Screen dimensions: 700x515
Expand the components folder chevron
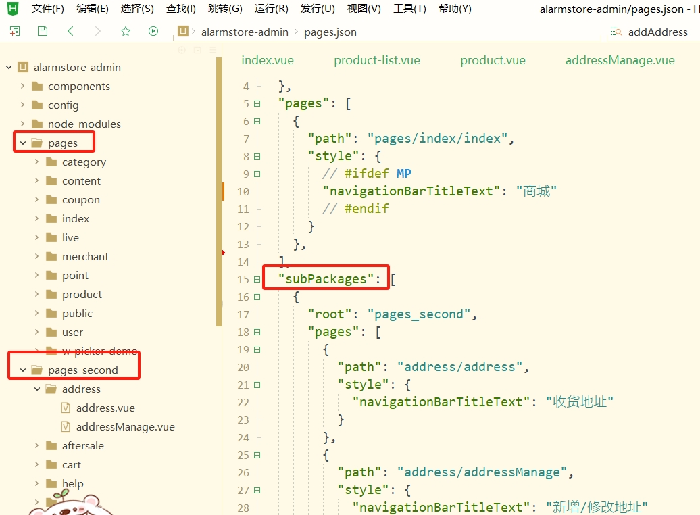pos(23,86)
